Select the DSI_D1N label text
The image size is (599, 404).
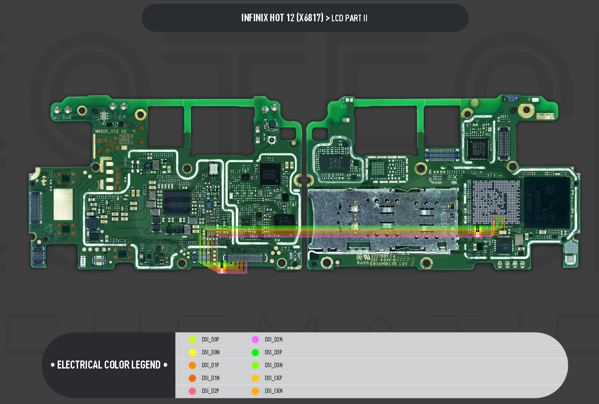point(211,378)
